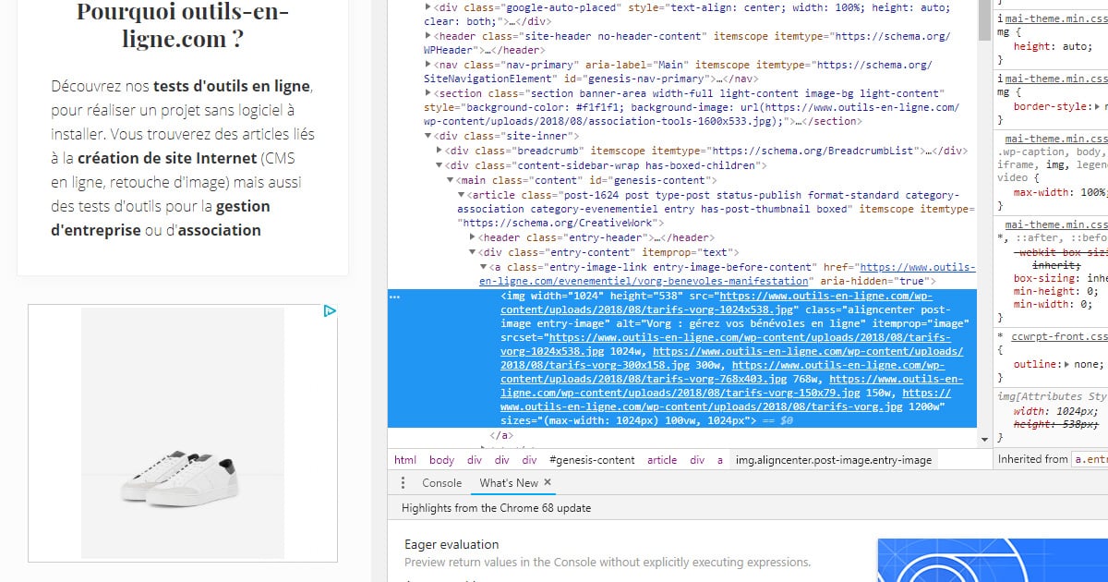Click the Elements scrollbar down arrow
The image size is (1108, 582).
pyautogui.click(x=985, y=439)
